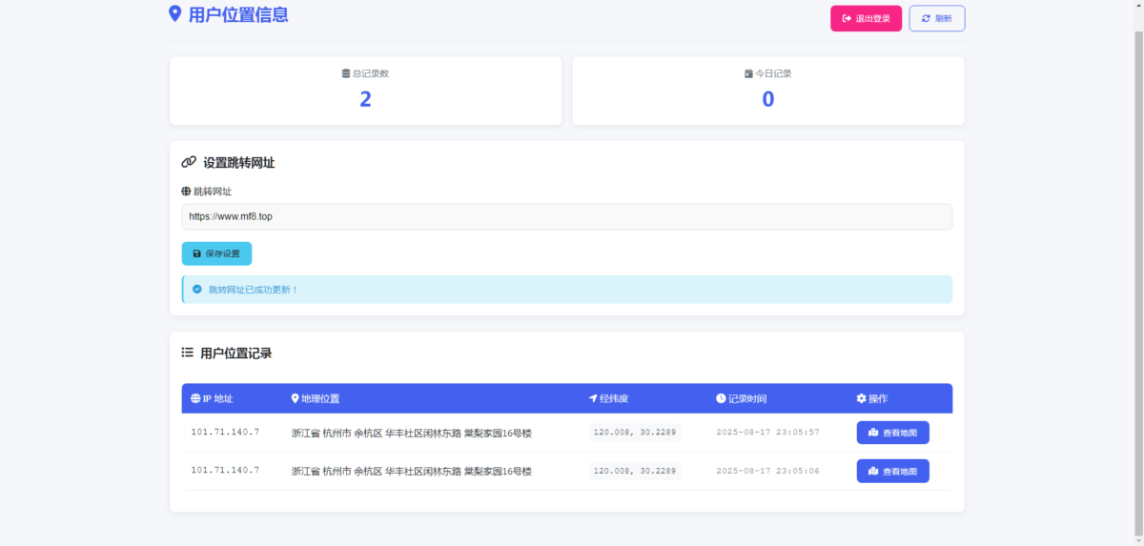
Task: Click 查看地图 for the 23:05:57 record
Action: pos(892,433)
